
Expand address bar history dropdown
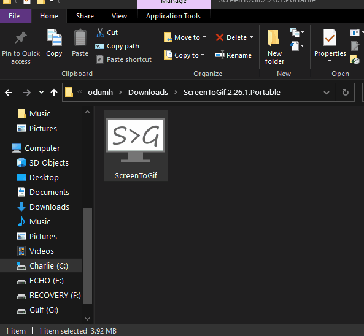click(x=327, y=93)
